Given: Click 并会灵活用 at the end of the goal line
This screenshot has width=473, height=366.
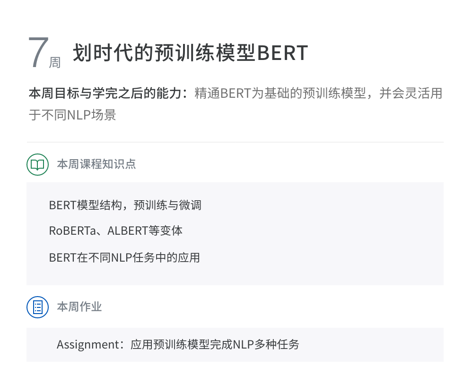Looking at the screenshot, I should pyautogui.click(x=418, y=93).
